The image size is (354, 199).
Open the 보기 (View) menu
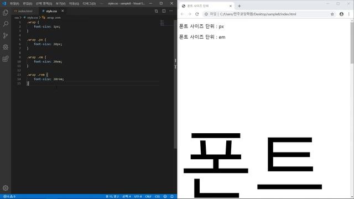pyautogui.click(x=60, y=4)
